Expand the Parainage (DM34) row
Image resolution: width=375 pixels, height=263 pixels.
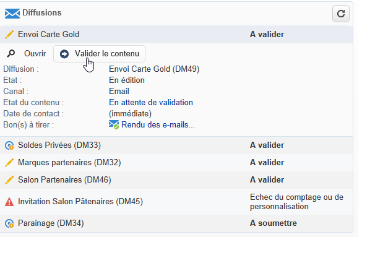[x=51, y=223]
